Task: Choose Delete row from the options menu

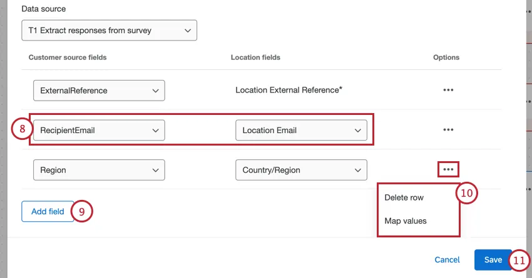Action: [x=404, y=197]
